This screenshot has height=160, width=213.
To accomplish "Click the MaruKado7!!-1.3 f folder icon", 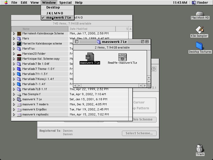I will tap(19, 74).
